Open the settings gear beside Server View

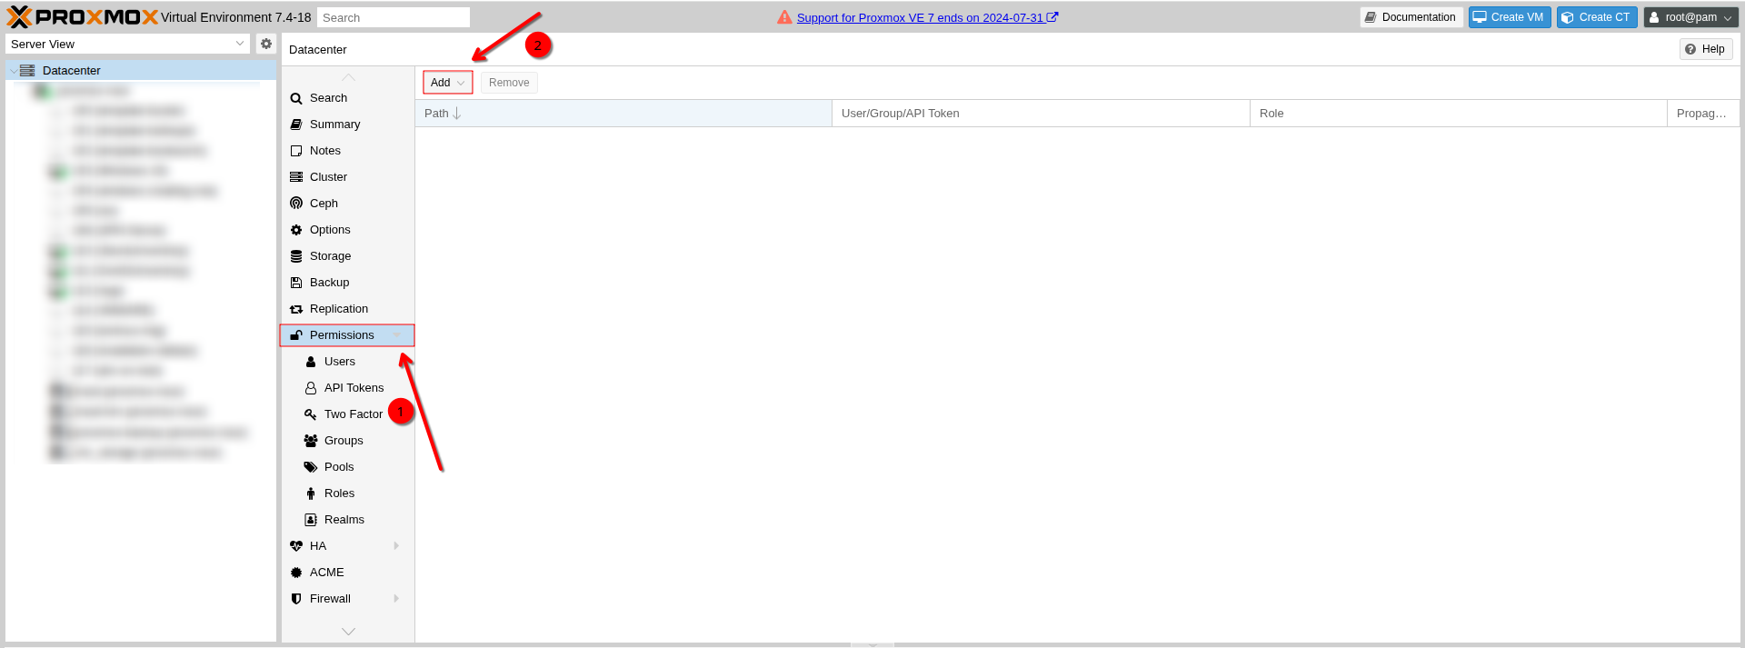(266, 44)
